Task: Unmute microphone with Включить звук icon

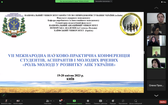Action: [6, 101]
